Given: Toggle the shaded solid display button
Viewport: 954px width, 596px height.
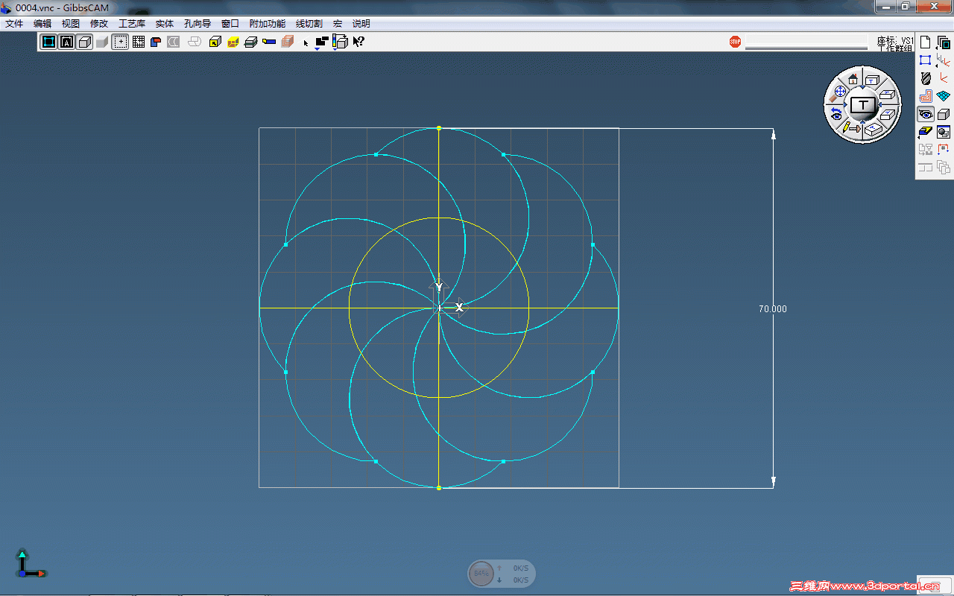Looking at the screenshot, I should tap(102, 42).
